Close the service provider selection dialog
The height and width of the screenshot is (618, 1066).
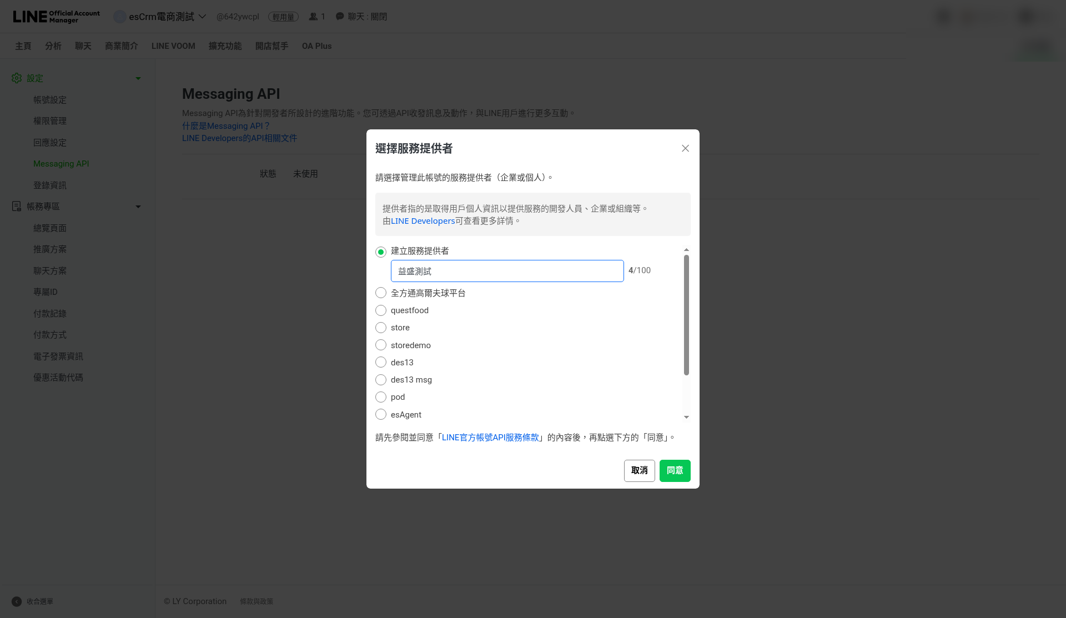tap(685, 148)
